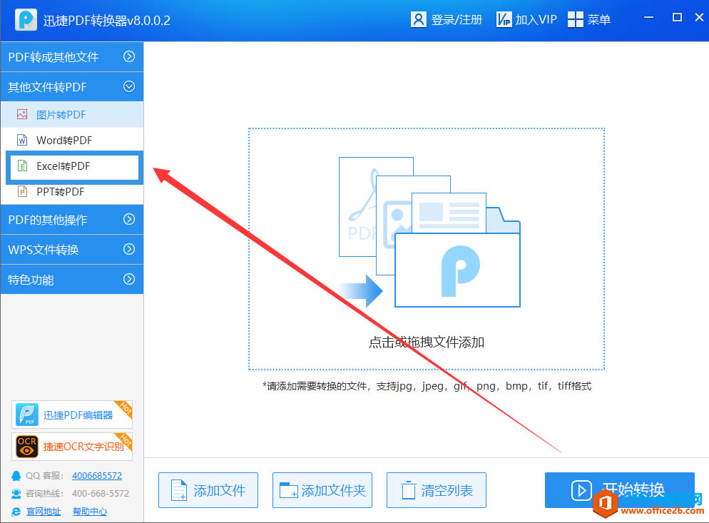
Task: Expand PDF的其他操作 arrow icon
Action: pyautogui.click(x=129, y=220)
